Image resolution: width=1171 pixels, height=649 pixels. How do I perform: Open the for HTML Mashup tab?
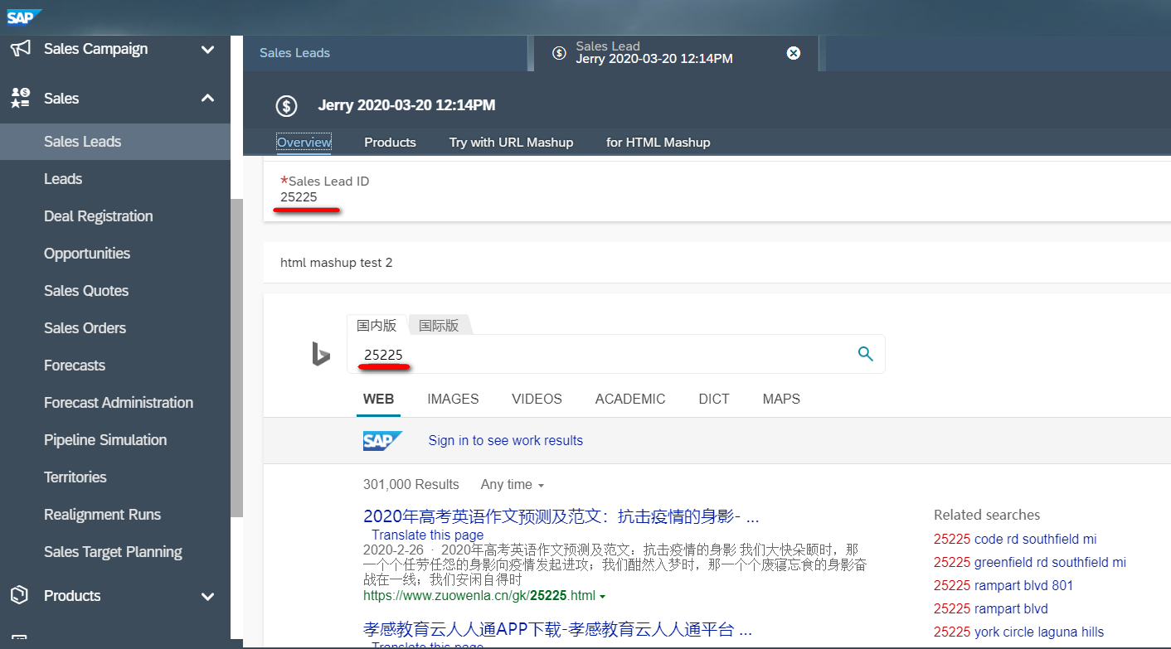click(x=658, y=143)
